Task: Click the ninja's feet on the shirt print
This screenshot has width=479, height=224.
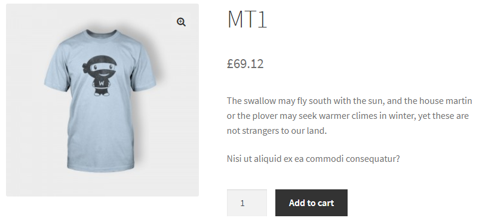Action: click(102, 94)
